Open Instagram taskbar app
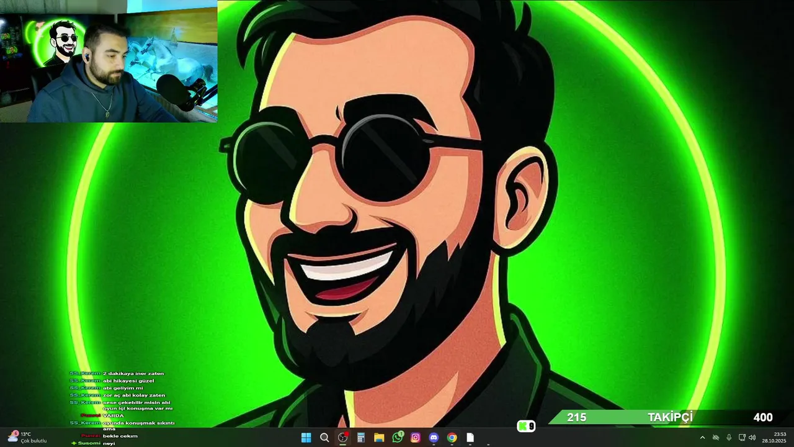The width and height of the screenshot is (794, 447). pyautogui.click(x=416, y=438)
